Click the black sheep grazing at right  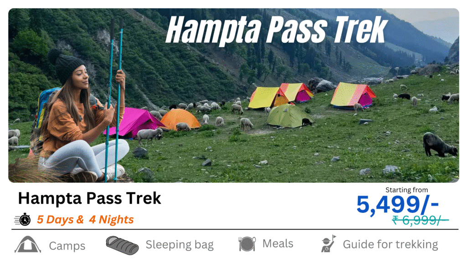pos(440,145)
